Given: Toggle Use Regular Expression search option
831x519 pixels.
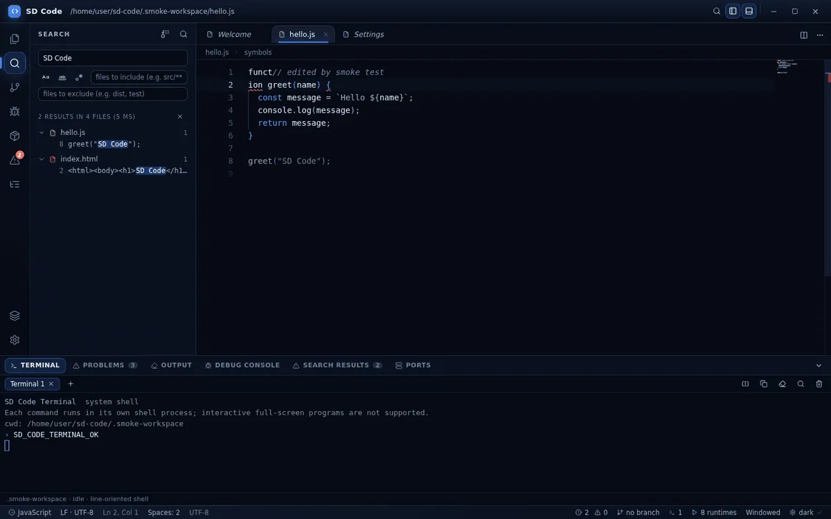Looking at the screenshot, I should 79,78.
